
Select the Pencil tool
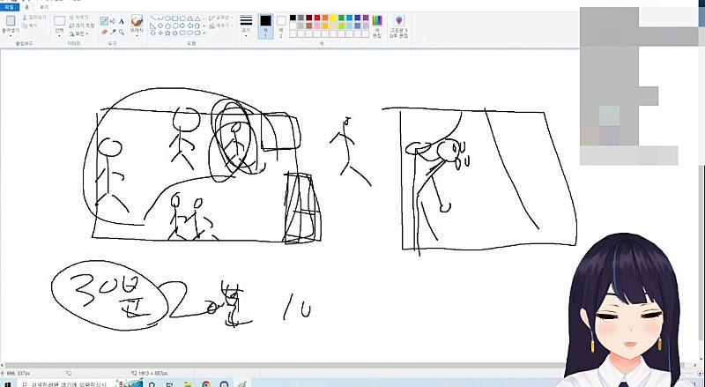click(x=104, y=21)
